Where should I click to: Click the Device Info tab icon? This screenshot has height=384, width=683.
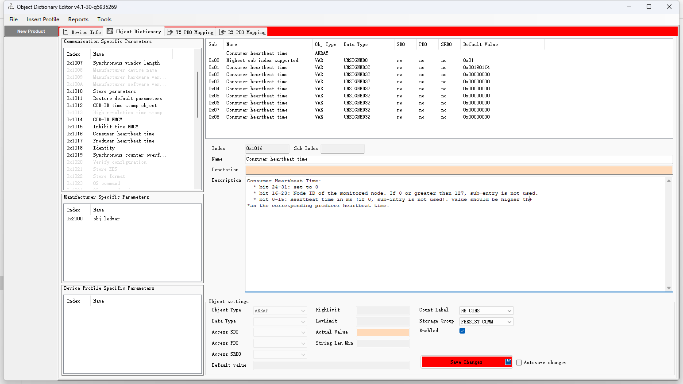(x=66, y=32)
